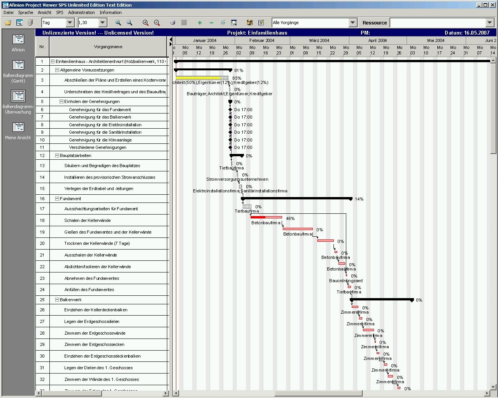The image size is (498, 398).
Task: Click the application icon in the title bar
Action: (5, 5)
